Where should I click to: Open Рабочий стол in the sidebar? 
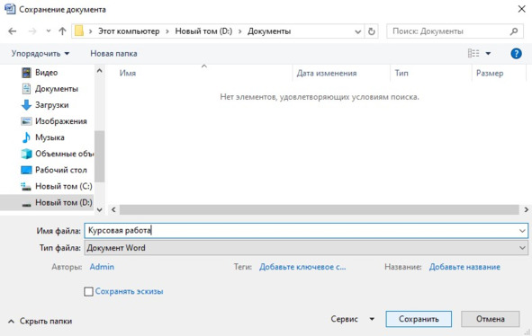tap(60, 170)
